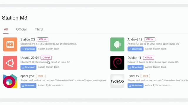Click the Official badge beside Station OS
This screenshot has height=105, width=188.
click(43, 39)
